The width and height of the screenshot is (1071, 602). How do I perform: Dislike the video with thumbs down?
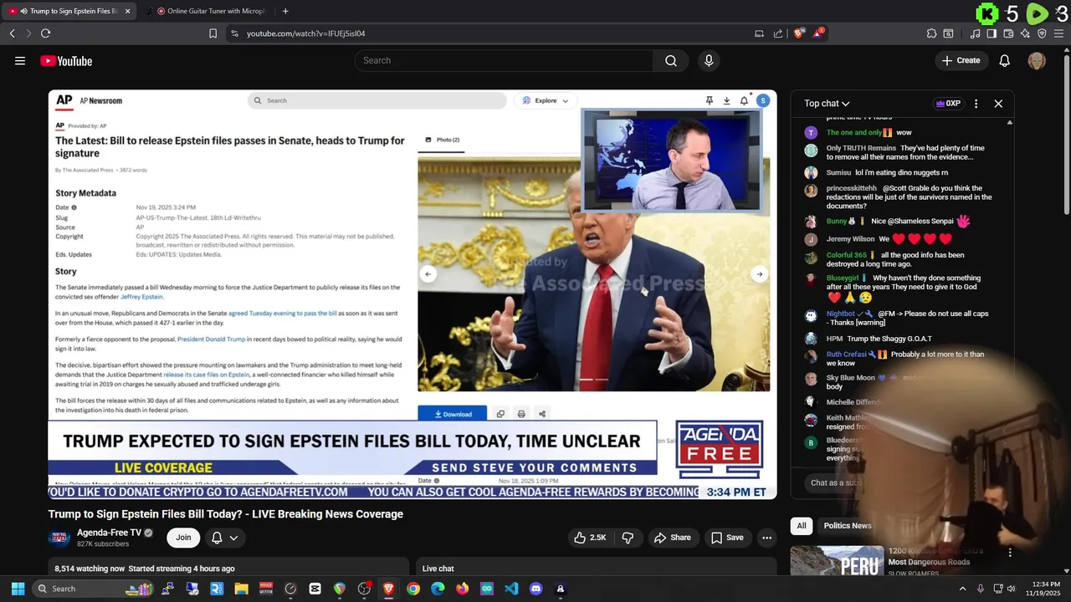tap(628, 538)
